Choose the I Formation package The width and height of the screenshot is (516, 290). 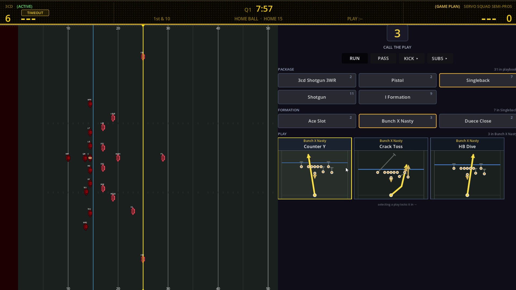[397, 97]
